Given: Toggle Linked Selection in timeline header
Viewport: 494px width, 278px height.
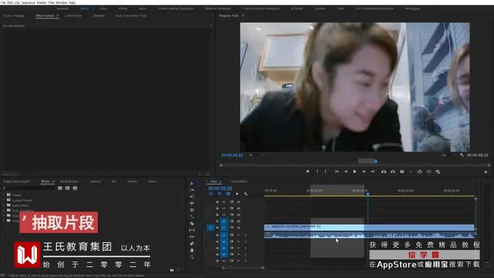Looking at the screenshot, I should pyautogui.click(x=228, y=194).
